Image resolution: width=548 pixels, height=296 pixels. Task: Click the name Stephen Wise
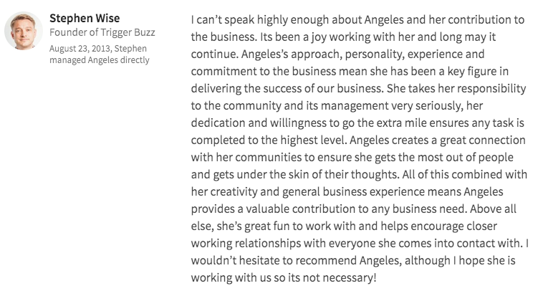(x=85, y=18)
